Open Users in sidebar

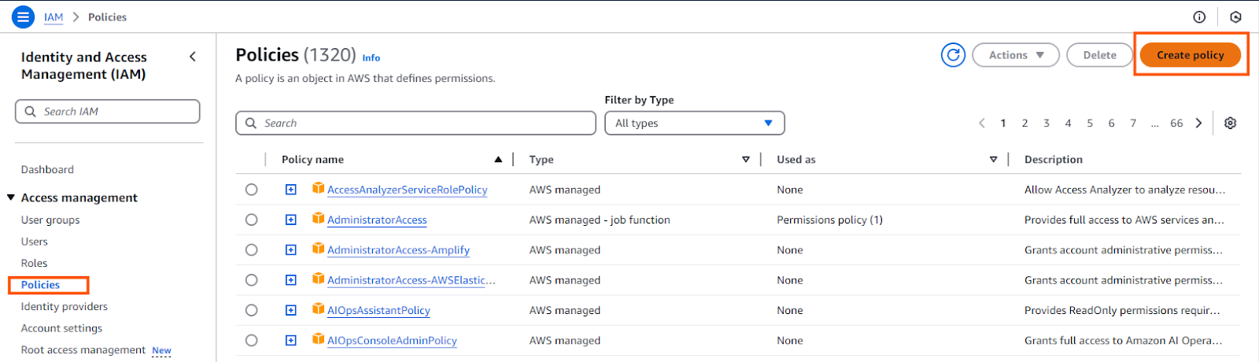point(35,242)
